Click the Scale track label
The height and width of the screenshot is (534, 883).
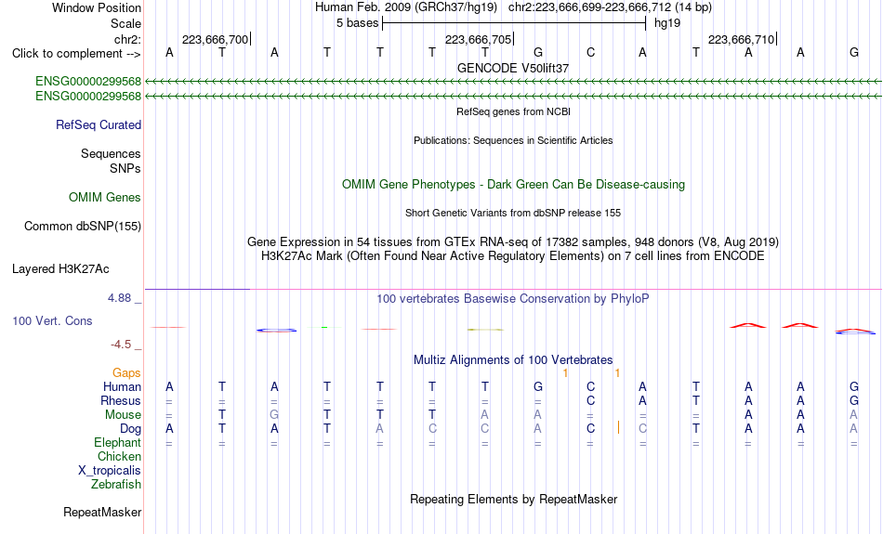pos(125,23)
